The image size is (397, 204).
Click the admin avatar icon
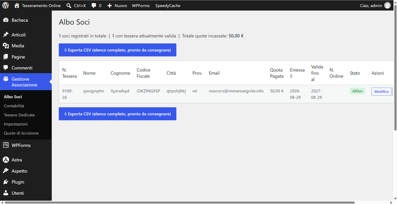387,5
